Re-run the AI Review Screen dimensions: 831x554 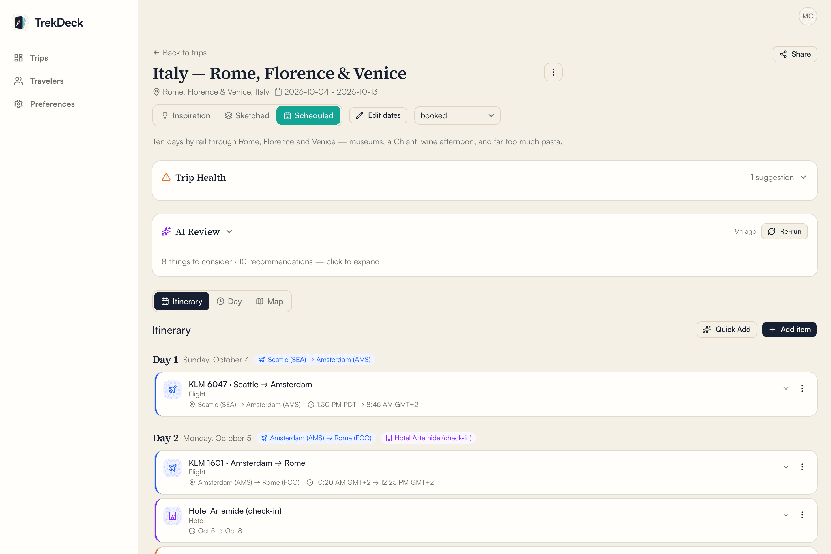[784, 231]
